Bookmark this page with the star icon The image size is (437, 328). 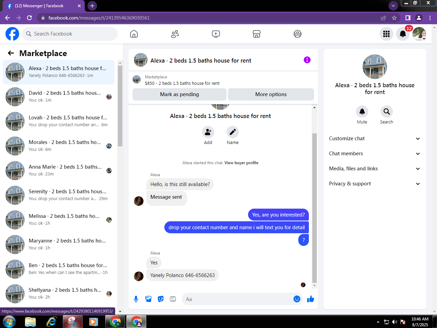[x=394, y=18]
